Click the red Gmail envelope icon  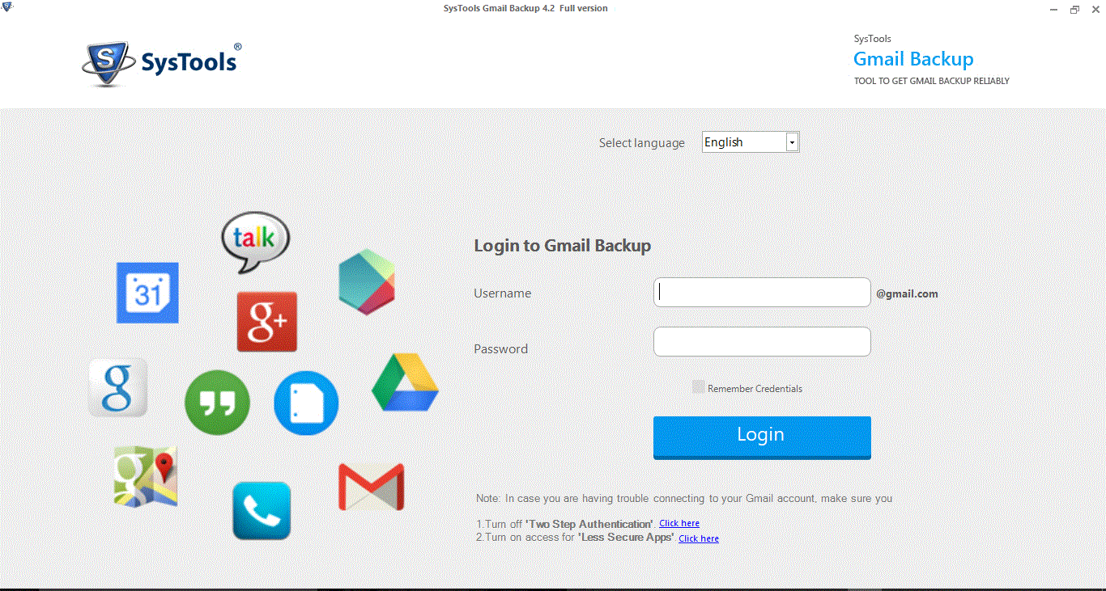click(x=372, y=483)
